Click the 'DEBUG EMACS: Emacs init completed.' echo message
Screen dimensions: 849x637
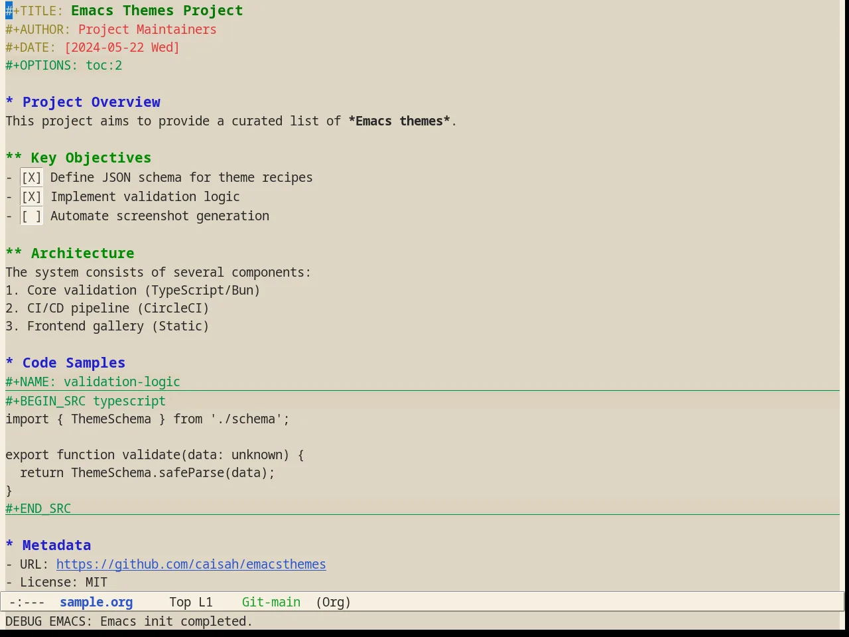coord(129,621)
